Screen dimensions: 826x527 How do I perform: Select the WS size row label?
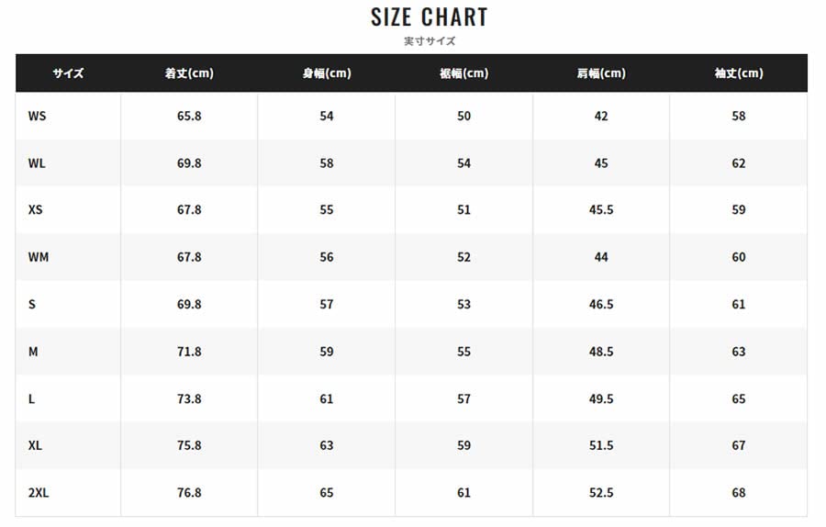click(37, 117)
